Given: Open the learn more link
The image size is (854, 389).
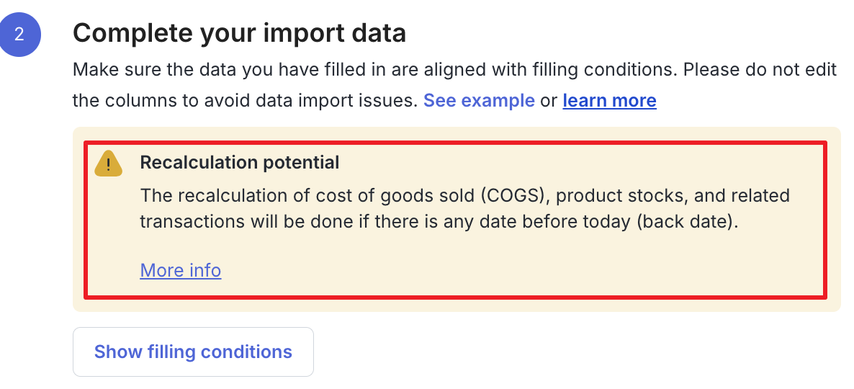Looking at the screenshot, I should coord(609,101).
